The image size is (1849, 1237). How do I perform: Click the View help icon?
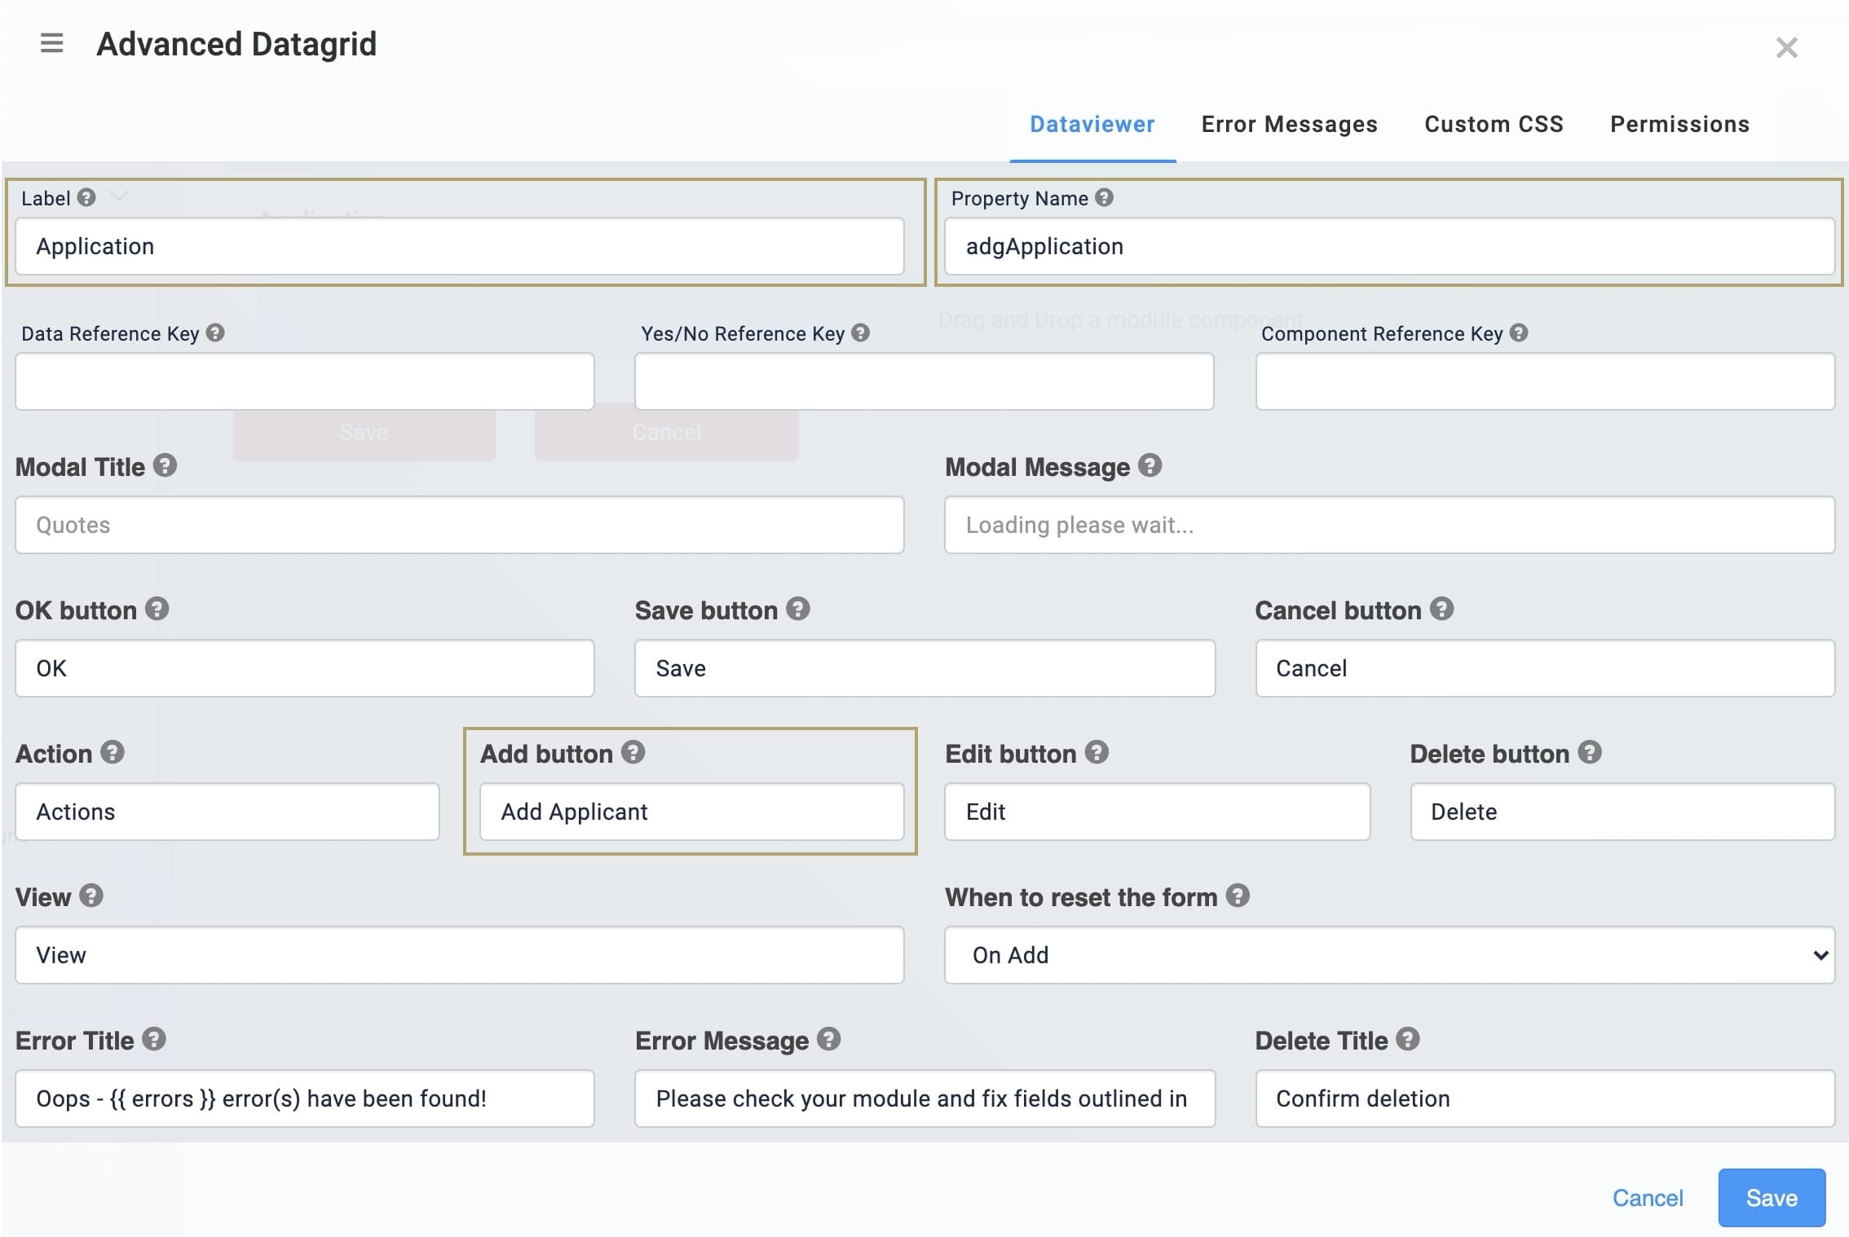coord(90,896)
